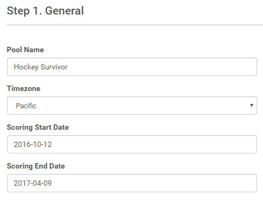Image resolution: width=263 pixels, height=203 pixels.
Task: Click the "Pool Name" label
Action: coord(25,50)
